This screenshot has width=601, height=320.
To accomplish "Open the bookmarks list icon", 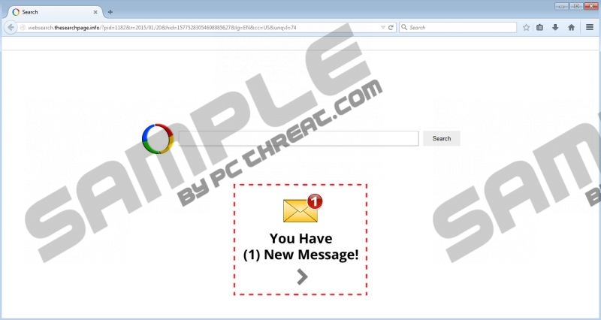I will (x=540, y=27).
